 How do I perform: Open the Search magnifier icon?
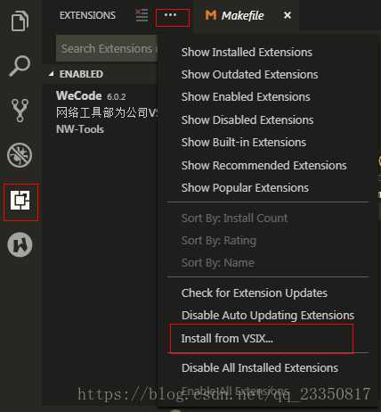(20, 66)
